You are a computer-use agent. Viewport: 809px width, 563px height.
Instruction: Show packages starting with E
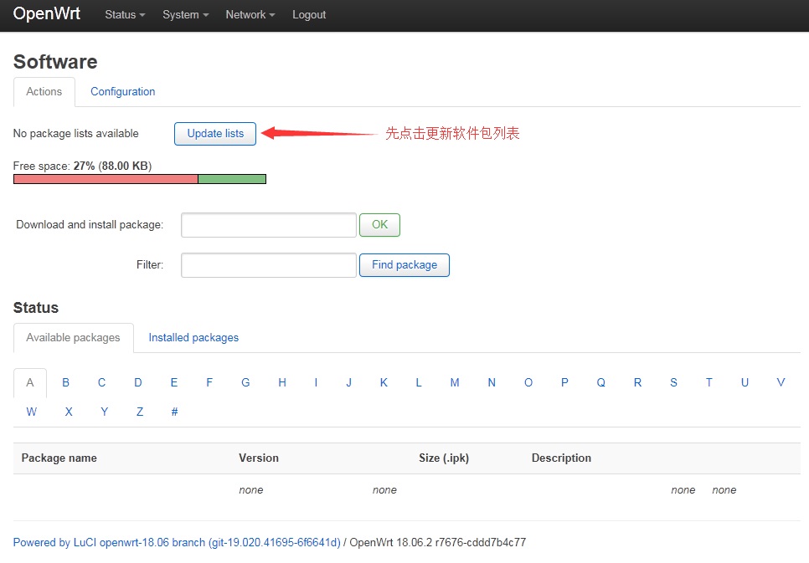coord(174,382)
